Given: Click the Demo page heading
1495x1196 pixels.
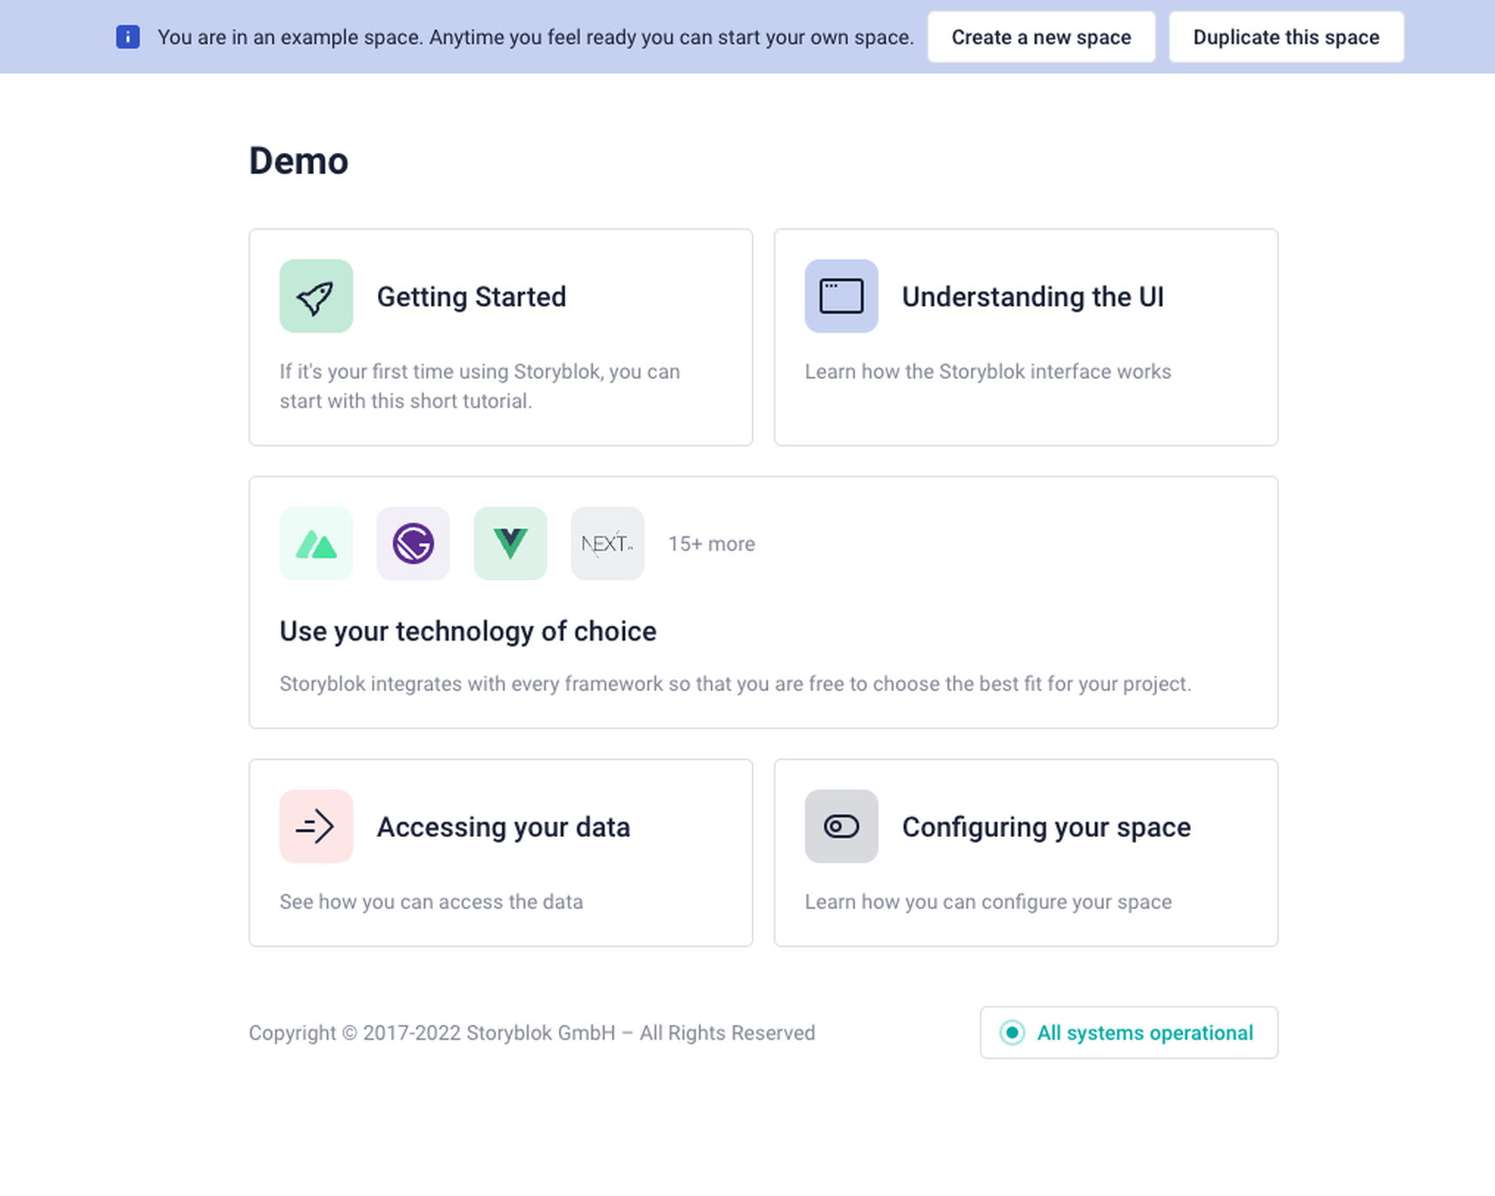Looking at the screenshot, I should pos(299,161).
